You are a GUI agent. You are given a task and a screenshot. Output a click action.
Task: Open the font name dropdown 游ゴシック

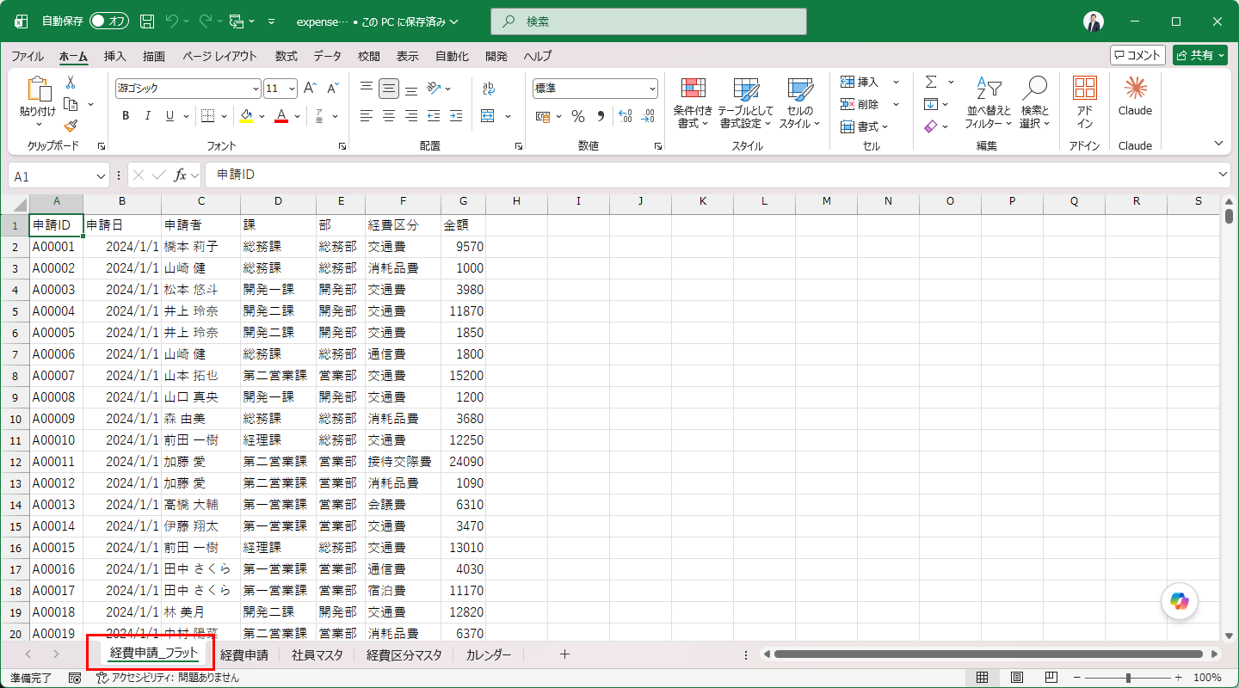coord(256,88)
